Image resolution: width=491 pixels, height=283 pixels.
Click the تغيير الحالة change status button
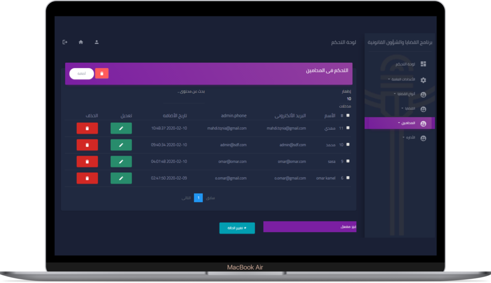237,228
